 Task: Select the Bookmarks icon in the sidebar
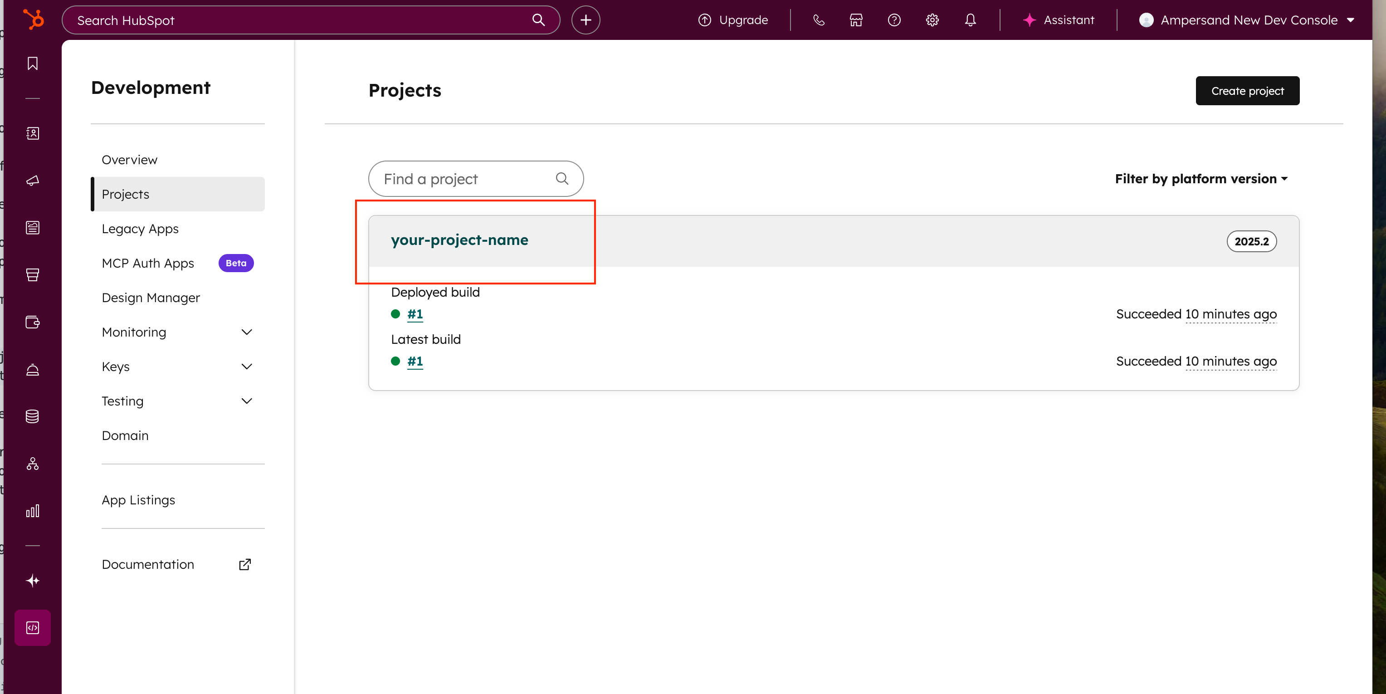tap(32, 63)
